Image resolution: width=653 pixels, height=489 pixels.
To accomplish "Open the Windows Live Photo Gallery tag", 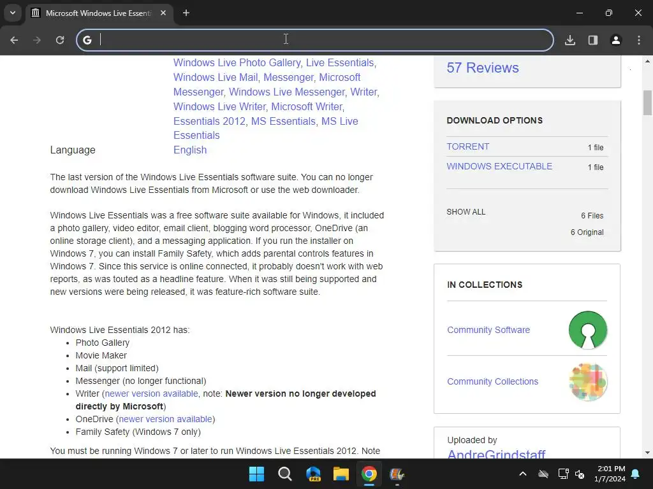I will (x=237, y=63).
